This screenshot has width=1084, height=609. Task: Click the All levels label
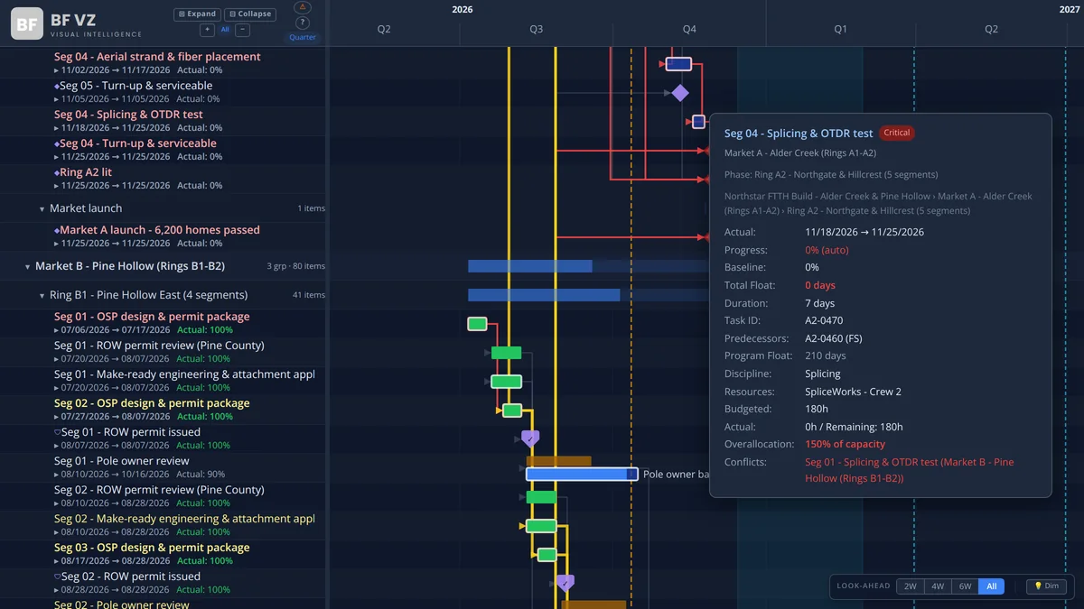[225, 30]
